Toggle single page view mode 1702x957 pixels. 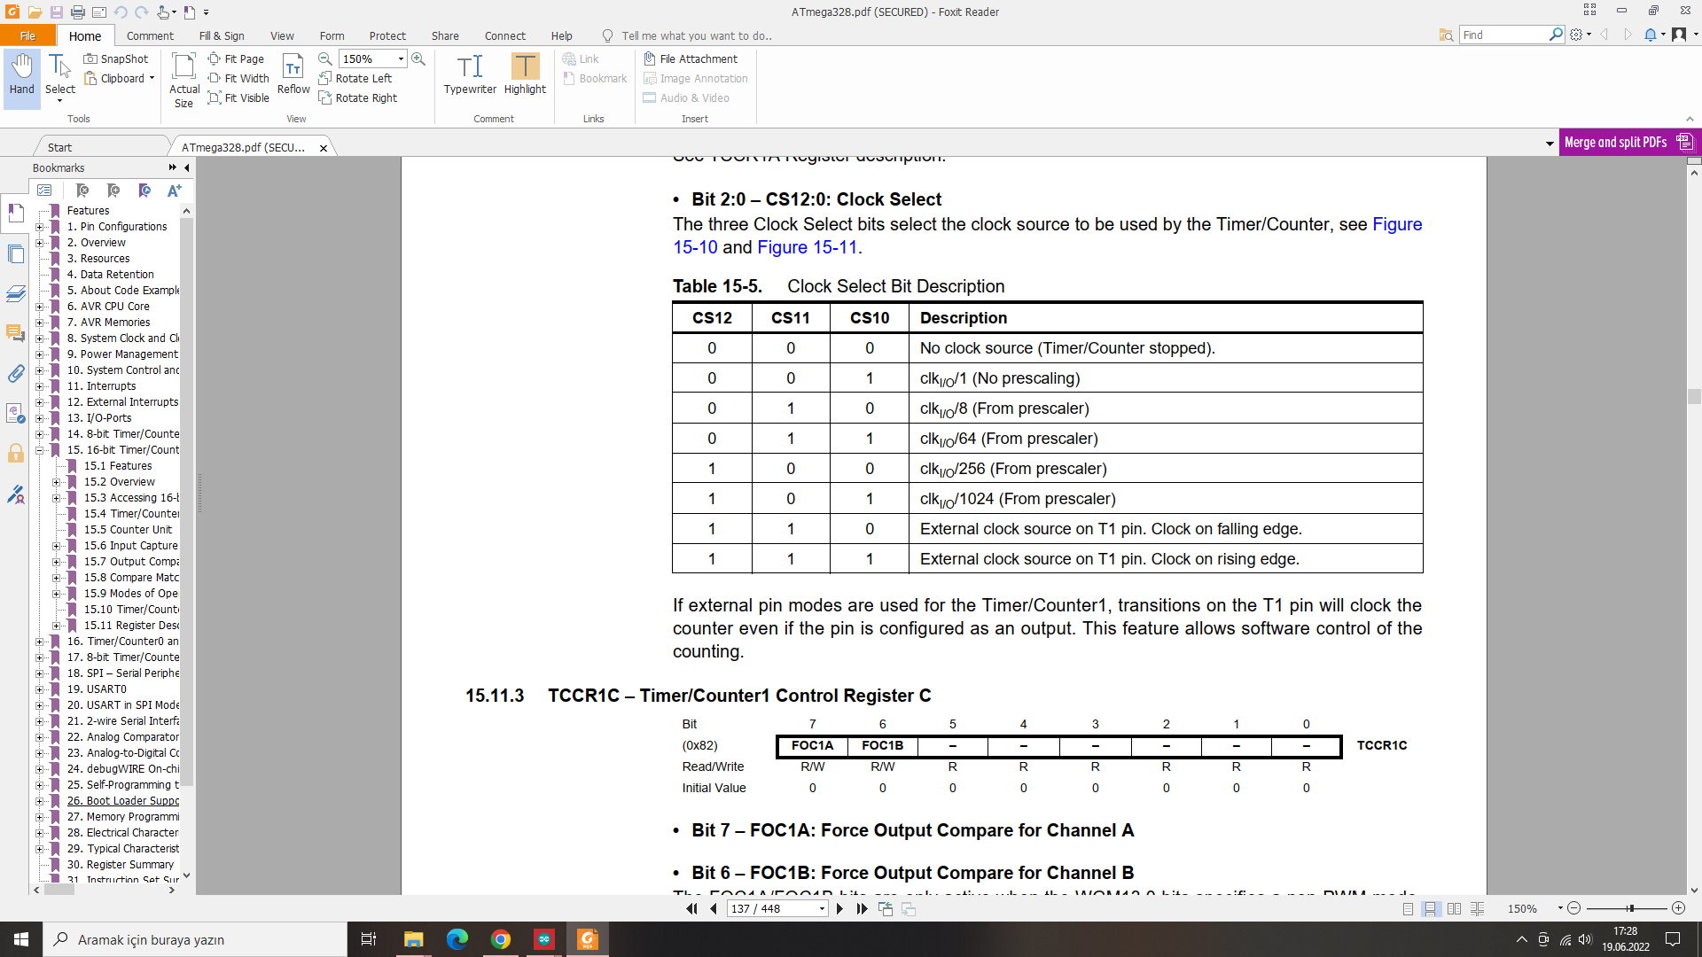1408,908
